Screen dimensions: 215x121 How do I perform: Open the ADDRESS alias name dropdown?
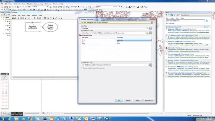pos(150,40)
